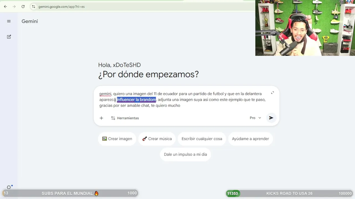Open the Gemini hamburger main menu
This screenshot has width=355, height=199.
click(x=9, y=21)
